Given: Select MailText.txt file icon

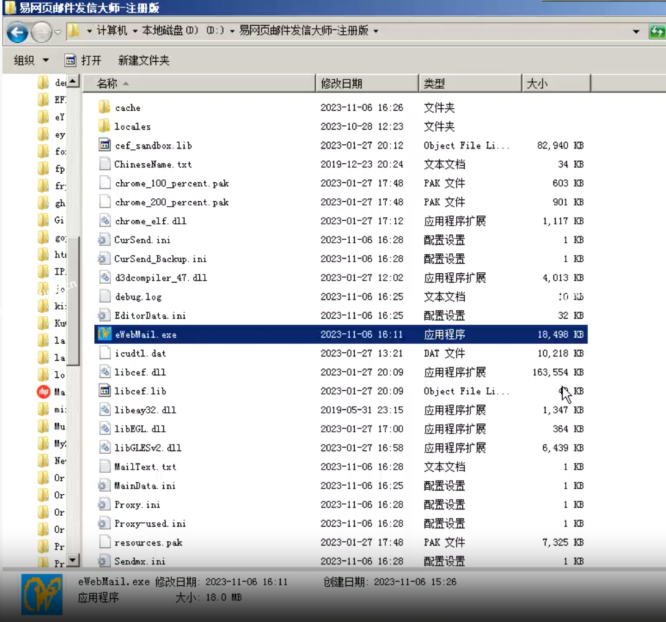Looking at the screenshot, I should [105, 466].
